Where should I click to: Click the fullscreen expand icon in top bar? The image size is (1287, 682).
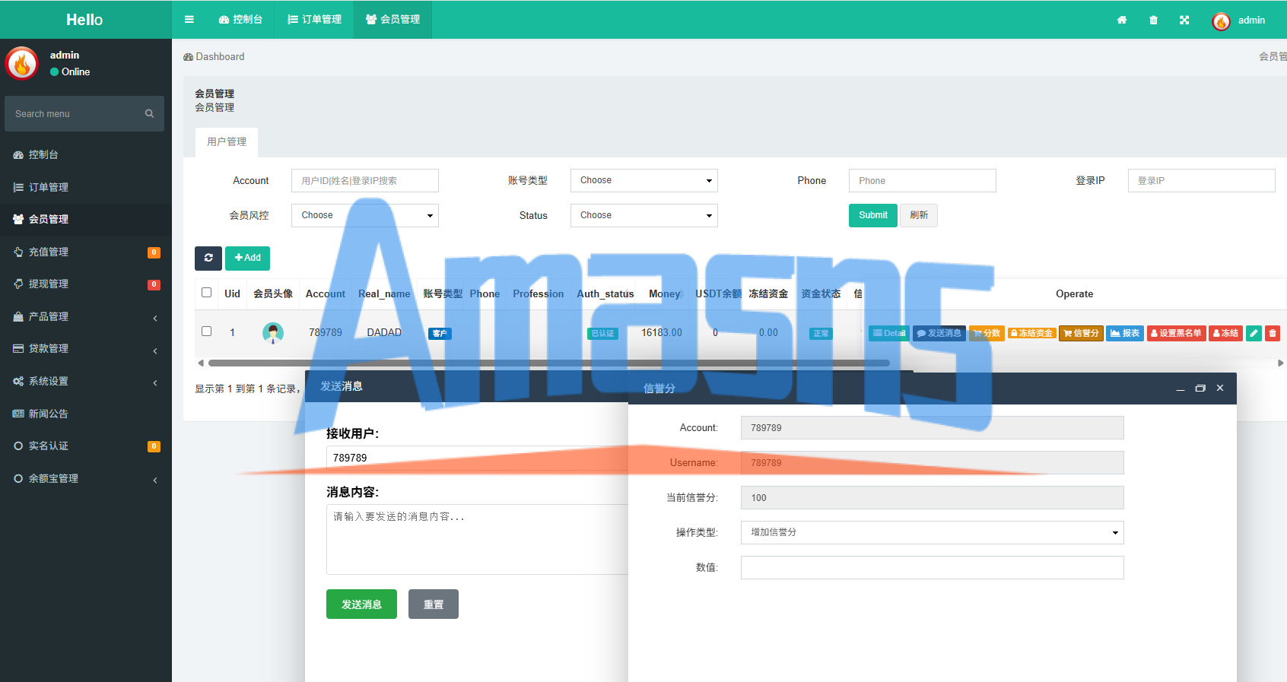pyautogui.click(x=1184, y=20)
